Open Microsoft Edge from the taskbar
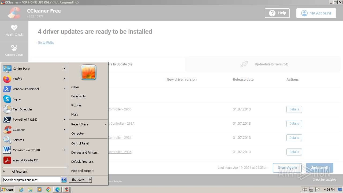The height and width of the screenshot is (193, 343). point(58,190)
